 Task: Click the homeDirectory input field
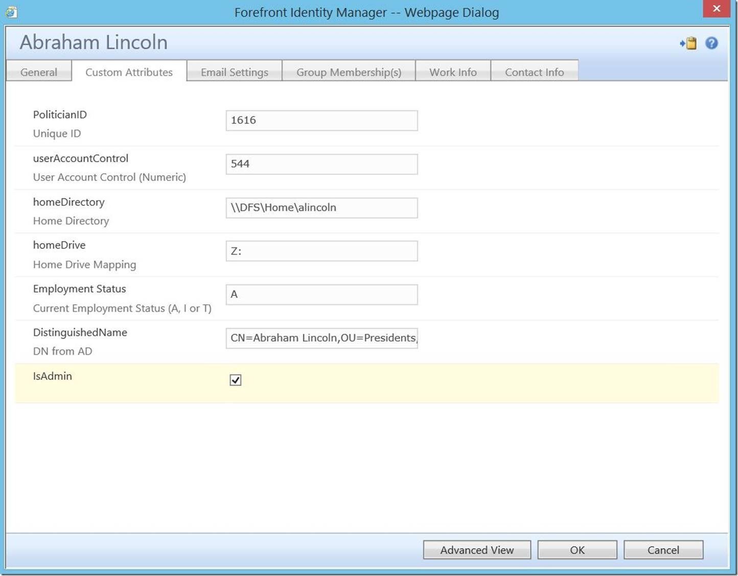coord(322,208)
